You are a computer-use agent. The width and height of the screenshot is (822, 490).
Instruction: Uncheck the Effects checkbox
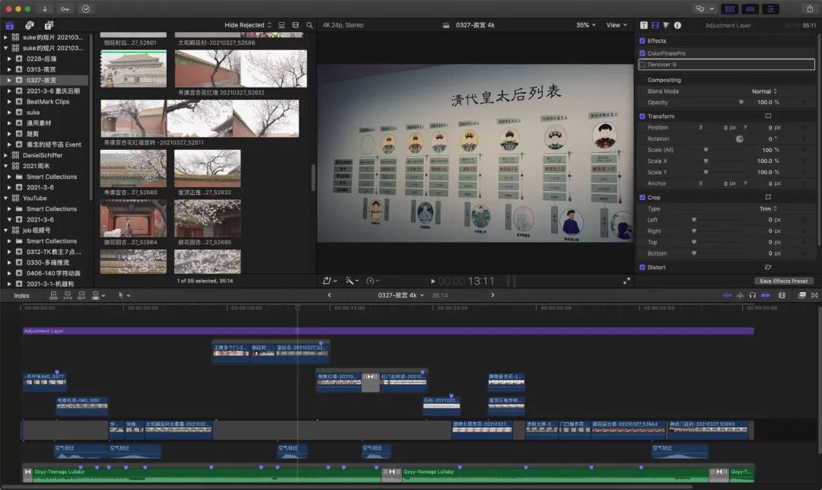pyautogui.click(x=642, y=41)
